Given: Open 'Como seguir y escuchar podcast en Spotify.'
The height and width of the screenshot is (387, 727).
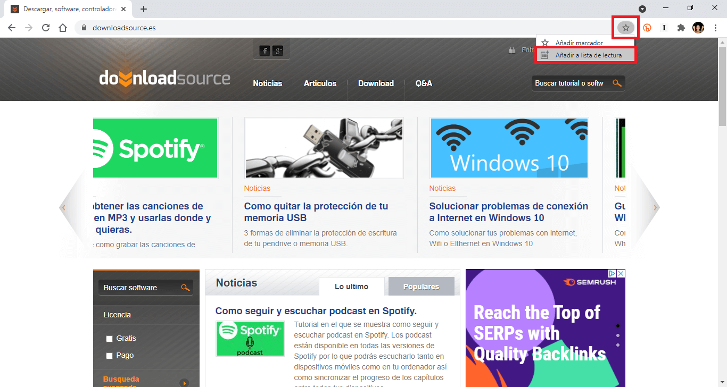Looking at the screenshot, I should [x=316, y=311].
